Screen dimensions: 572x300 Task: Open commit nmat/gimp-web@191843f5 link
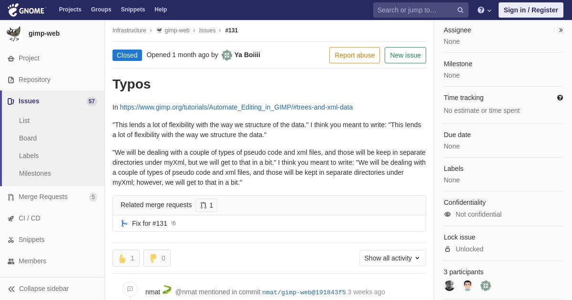pyautogui.click(x=304, y=292)
